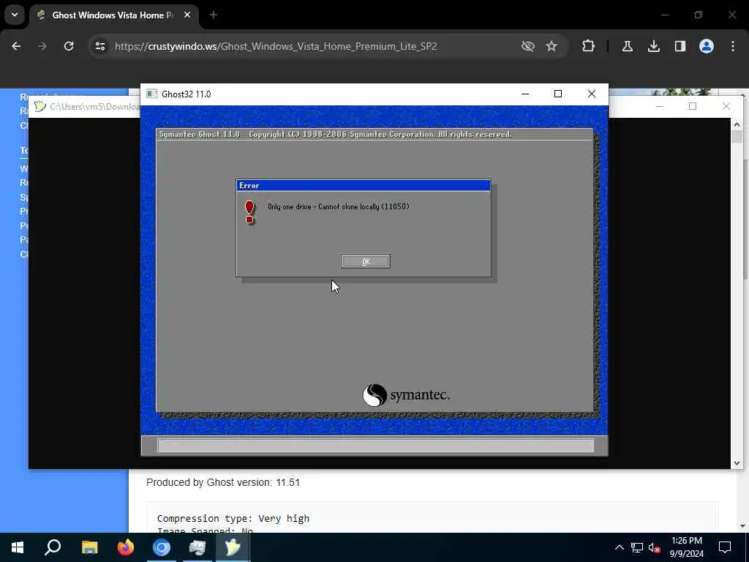Click the red exclamation error icon
The height and width of the screenshot is (562, 749).
coord(249,212)
